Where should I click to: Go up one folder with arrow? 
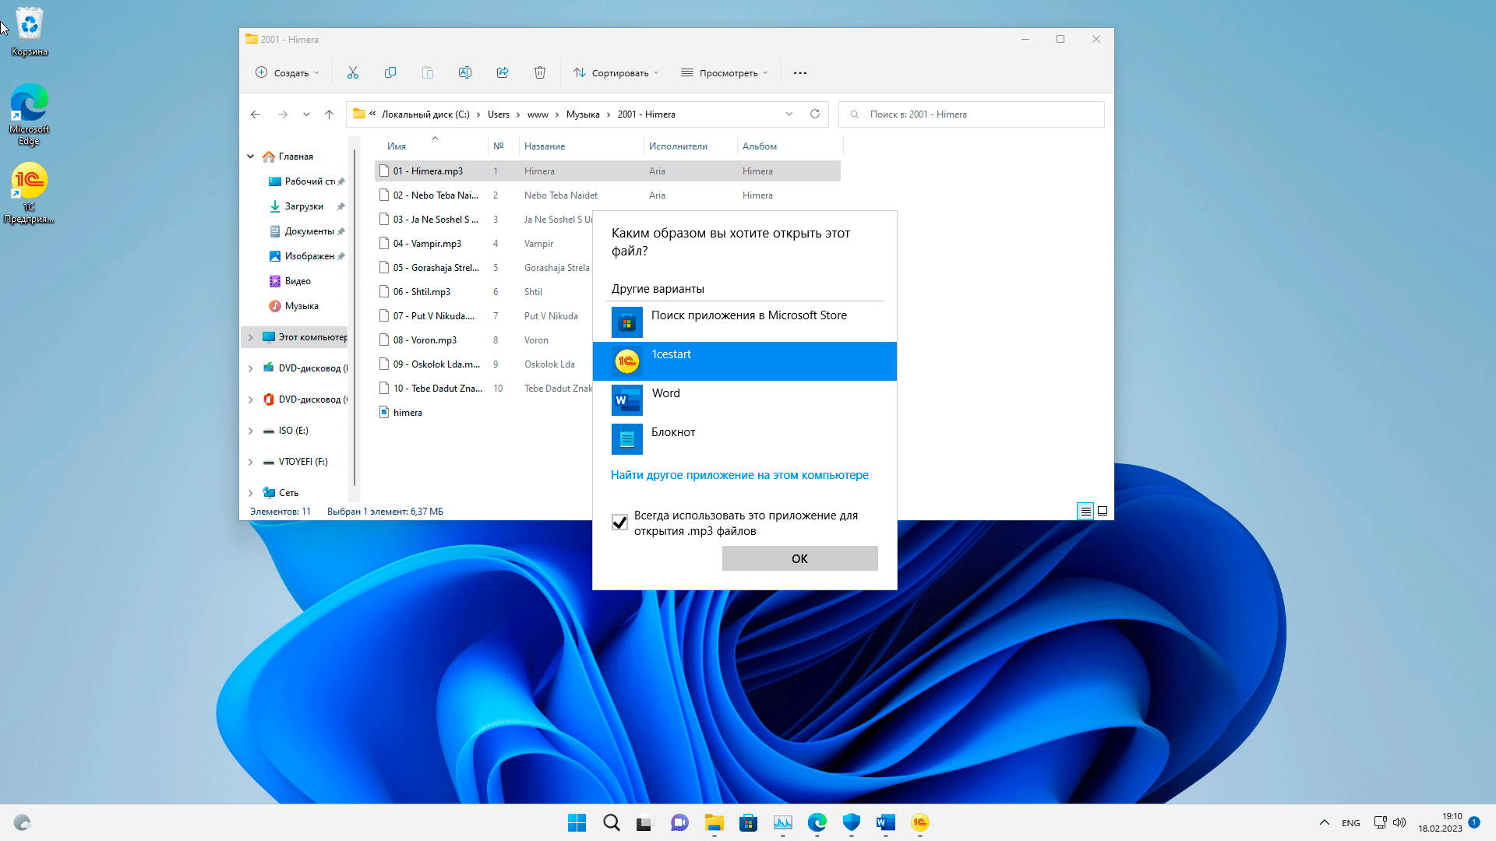click(330, 114)
